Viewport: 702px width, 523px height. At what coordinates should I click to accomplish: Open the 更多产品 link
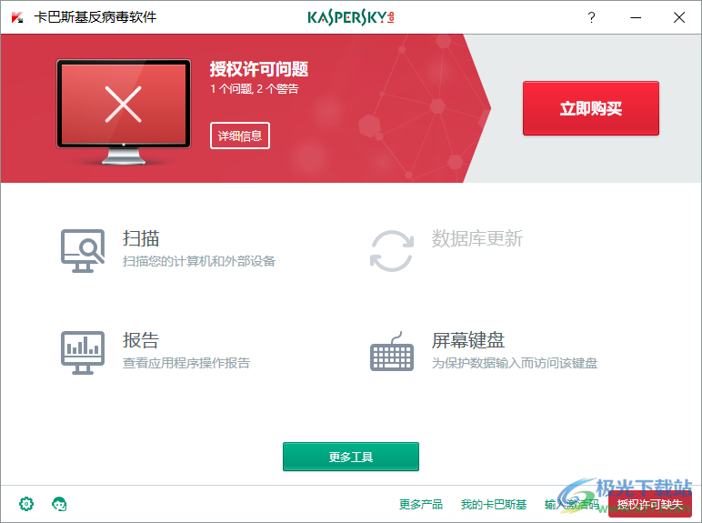point(421,505)
